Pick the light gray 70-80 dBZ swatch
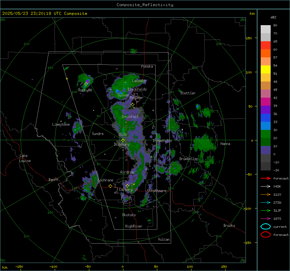 coord(266,29)
